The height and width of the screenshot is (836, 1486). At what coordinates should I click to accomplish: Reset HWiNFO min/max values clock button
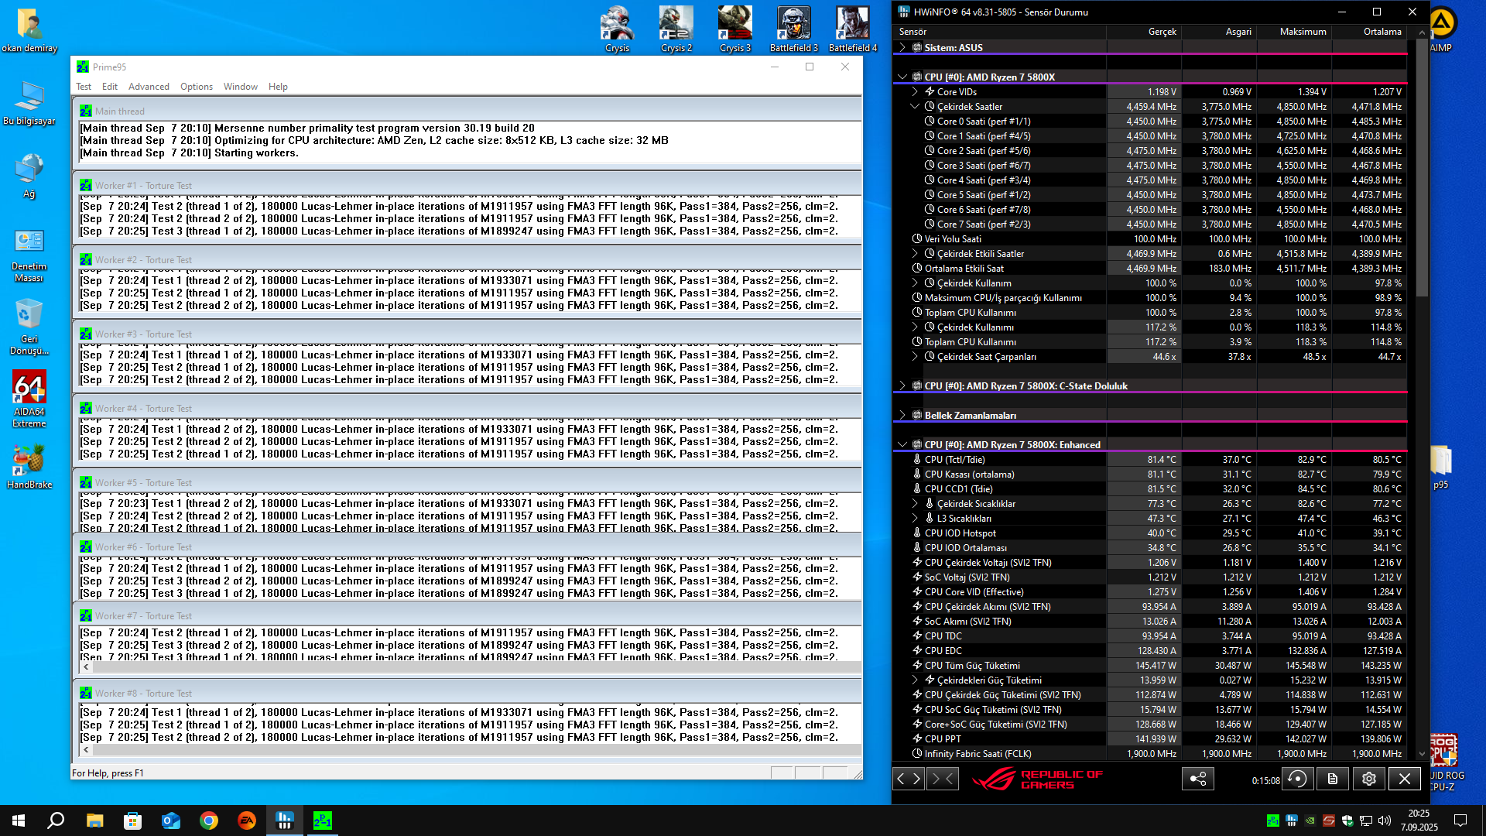point(1297,779)
